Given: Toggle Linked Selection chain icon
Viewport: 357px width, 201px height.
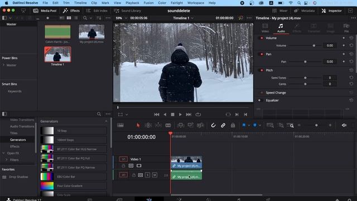Looking at the screenshot, I should 223,125.
